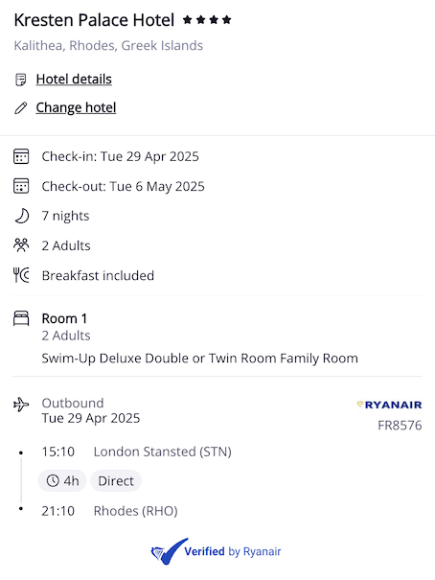
Task: Click the outbound airplane icon
Action: (x=21, y=405)
